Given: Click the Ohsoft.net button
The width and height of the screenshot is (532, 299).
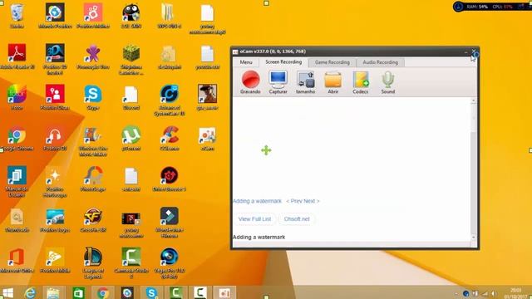Looking at the screenshot, I should point(297,219).
